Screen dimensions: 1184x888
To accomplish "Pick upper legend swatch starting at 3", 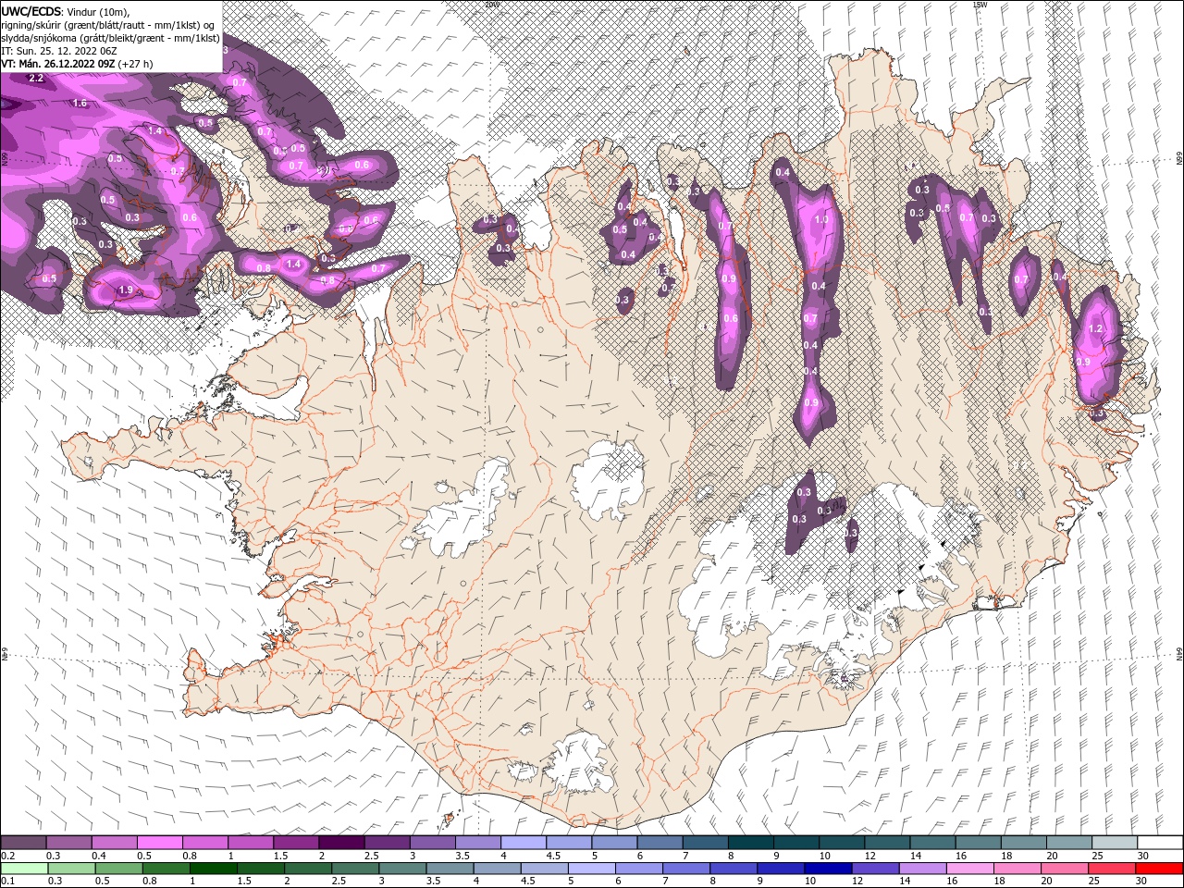I will coord(432,842).
